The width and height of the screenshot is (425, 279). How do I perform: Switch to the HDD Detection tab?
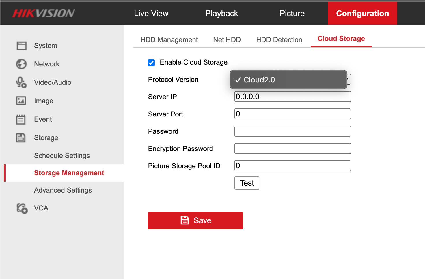tap(279, 40)
